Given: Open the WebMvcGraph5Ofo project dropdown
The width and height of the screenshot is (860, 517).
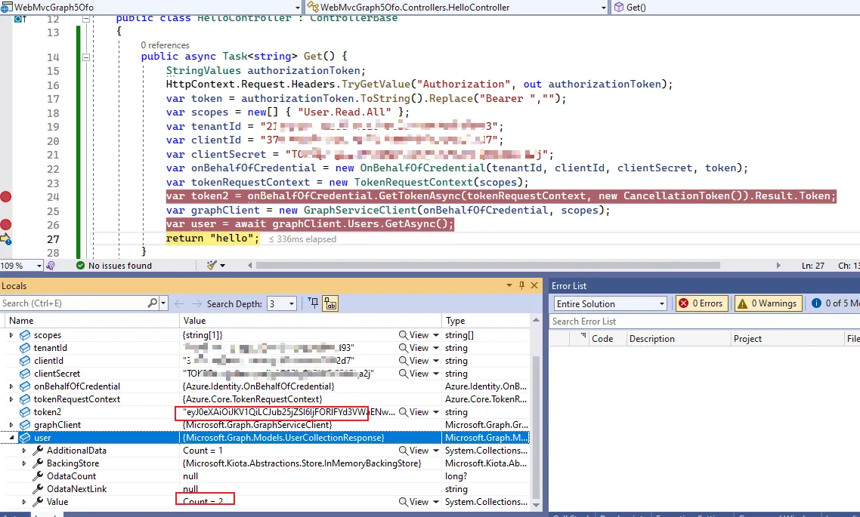Looking at the screenshot, I should coord(297,8).
